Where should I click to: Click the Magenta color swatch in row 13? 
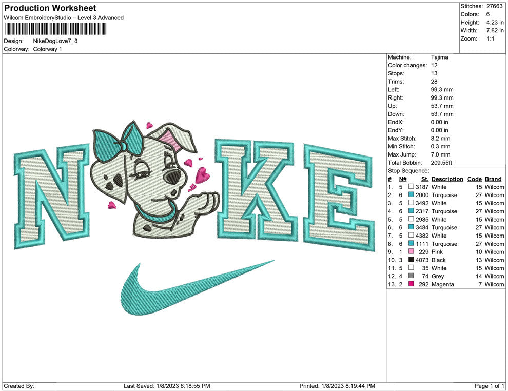[411, 284]
